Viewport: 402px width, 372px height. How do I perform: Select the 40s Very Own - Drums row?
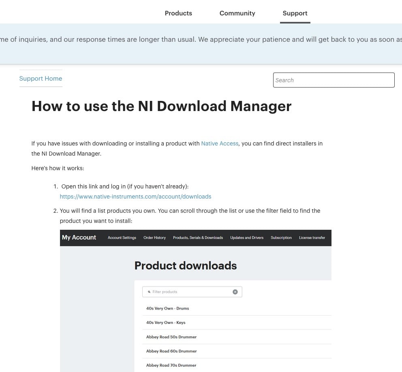click(237, 308)
